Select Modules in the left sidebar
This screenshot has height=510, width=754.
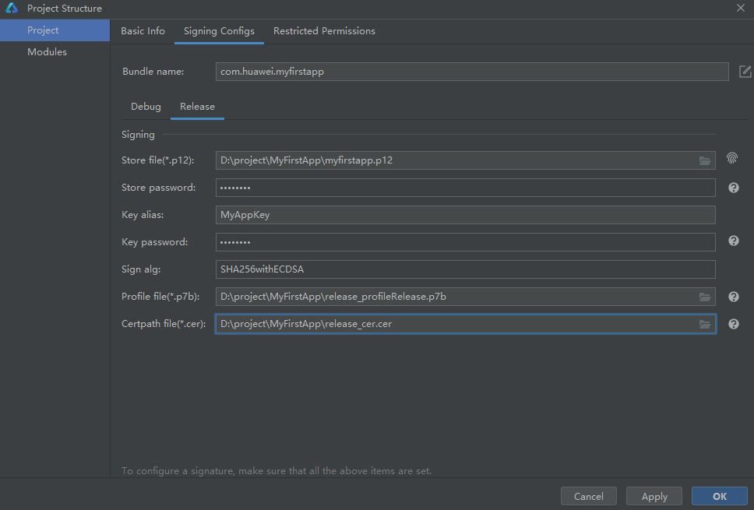click(x=47, y=52)
